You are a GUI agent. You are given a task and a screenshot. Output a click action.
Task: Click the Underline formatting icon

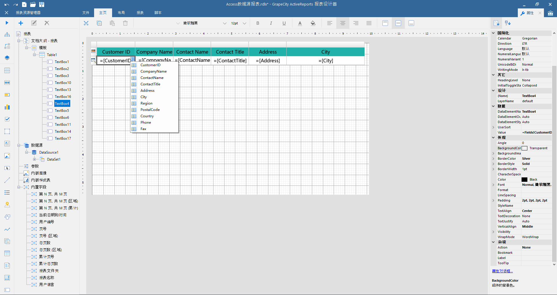click(284, 23)
